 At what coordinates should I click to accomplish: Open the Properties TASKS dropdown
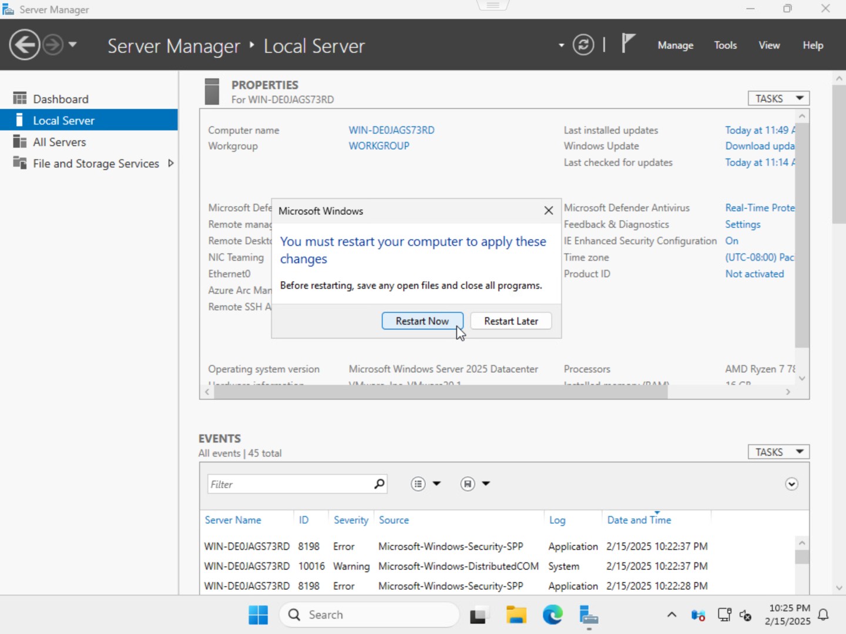pos(778,98)
